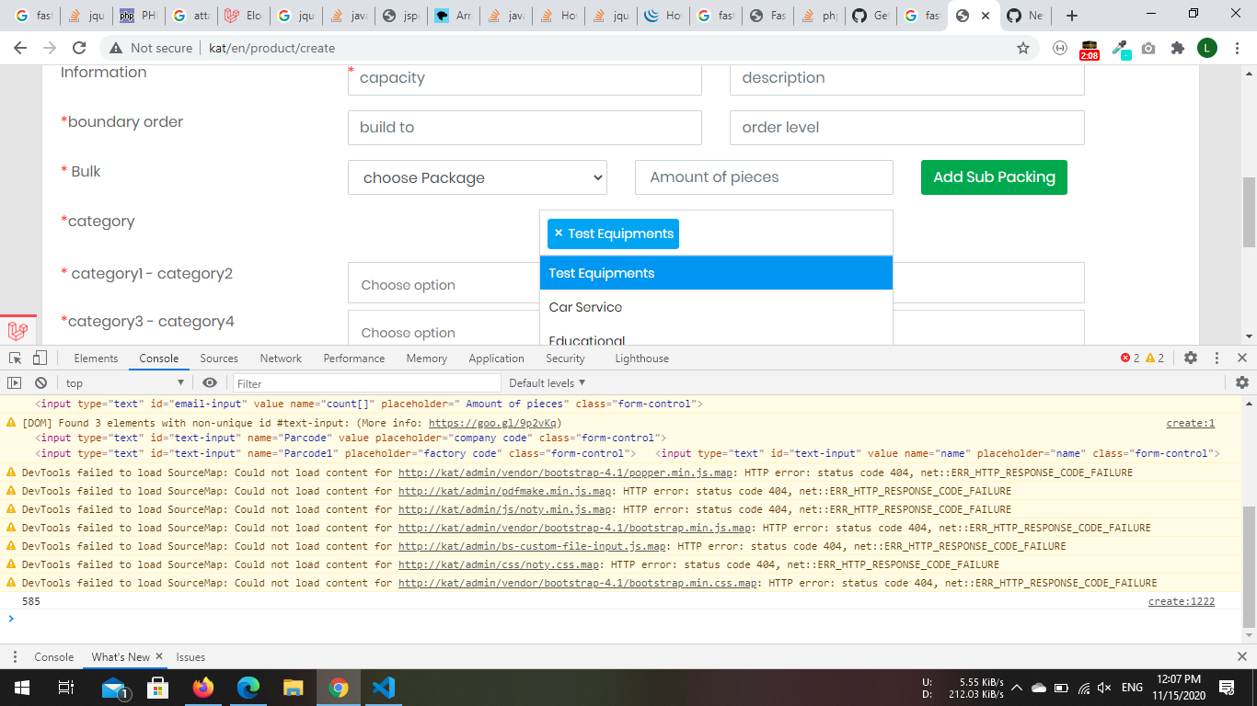Open the DevTools customize three-dot menu
The width and height of the screenshot is (1257, 706).
(1217, 359)
